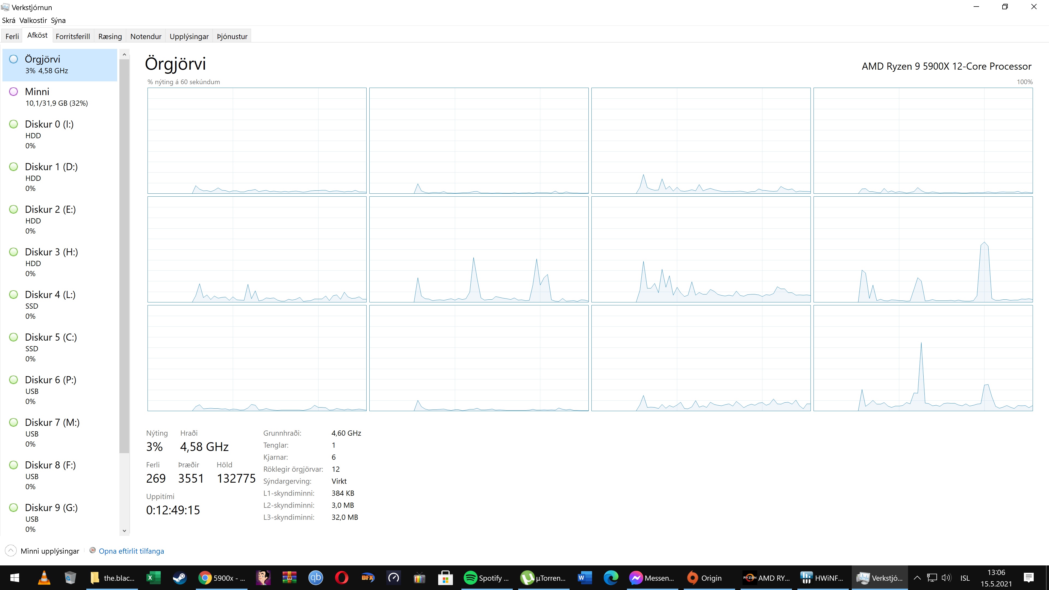Open the Valkostir menu
The width and height of the screenshot is (1049, 590).
(33, 20)
